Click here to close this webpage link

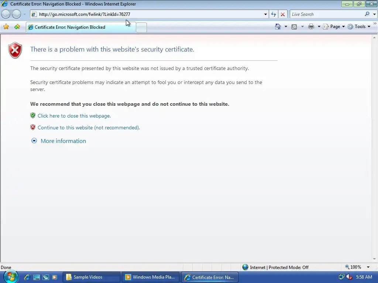[x=74, y=116]
